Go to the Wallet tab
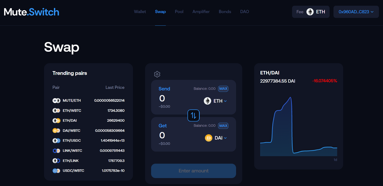Viewport: 383px width, 186px height. click(140, 12)
